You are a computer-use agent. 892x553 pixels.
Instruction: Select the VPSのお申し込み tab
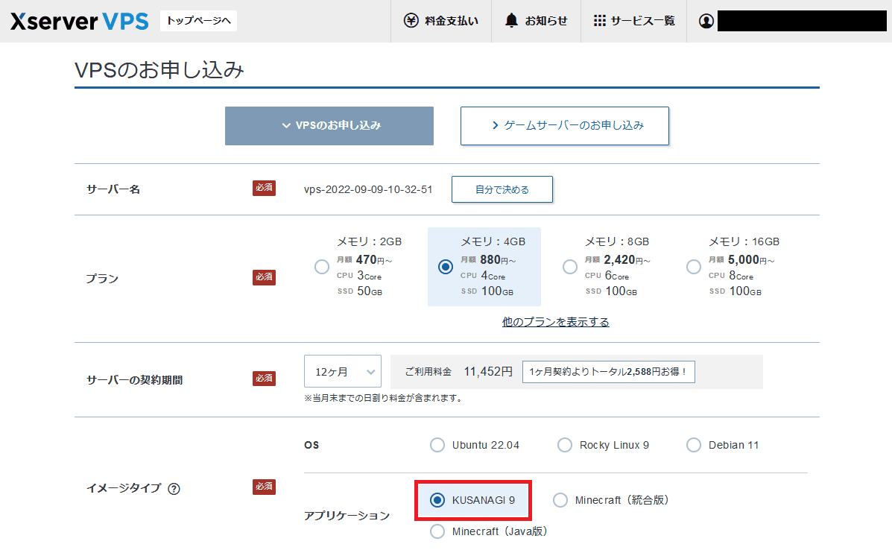tap(329, 126)
